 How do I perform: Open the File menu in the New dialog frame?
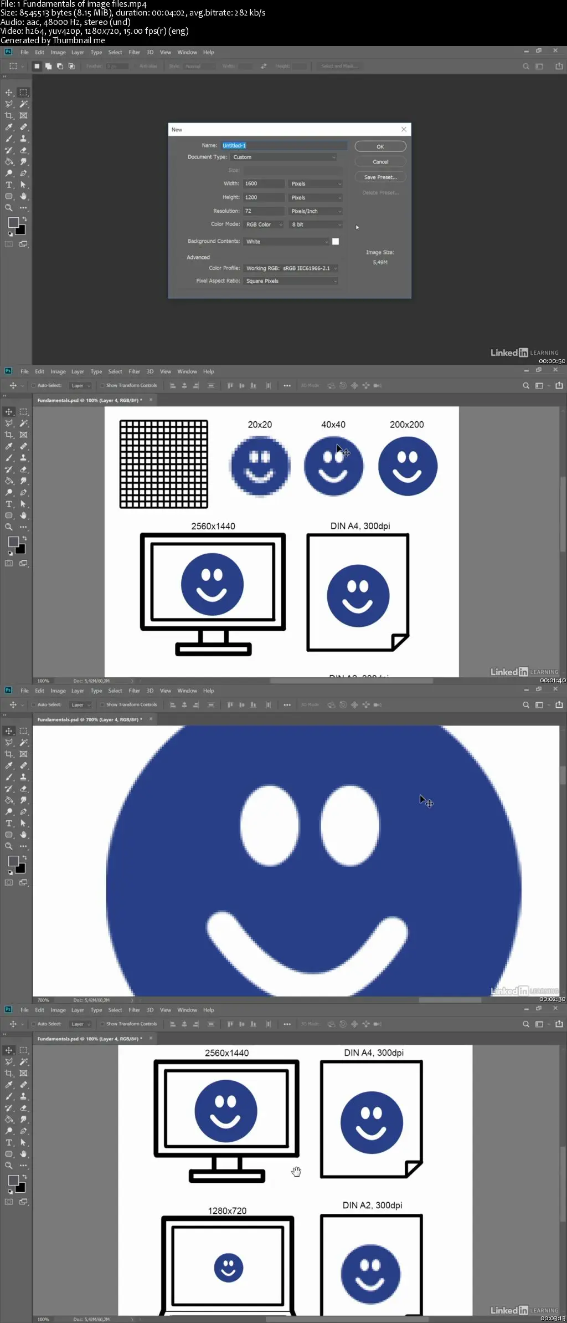pyautogui.click(x=24, y=53)
